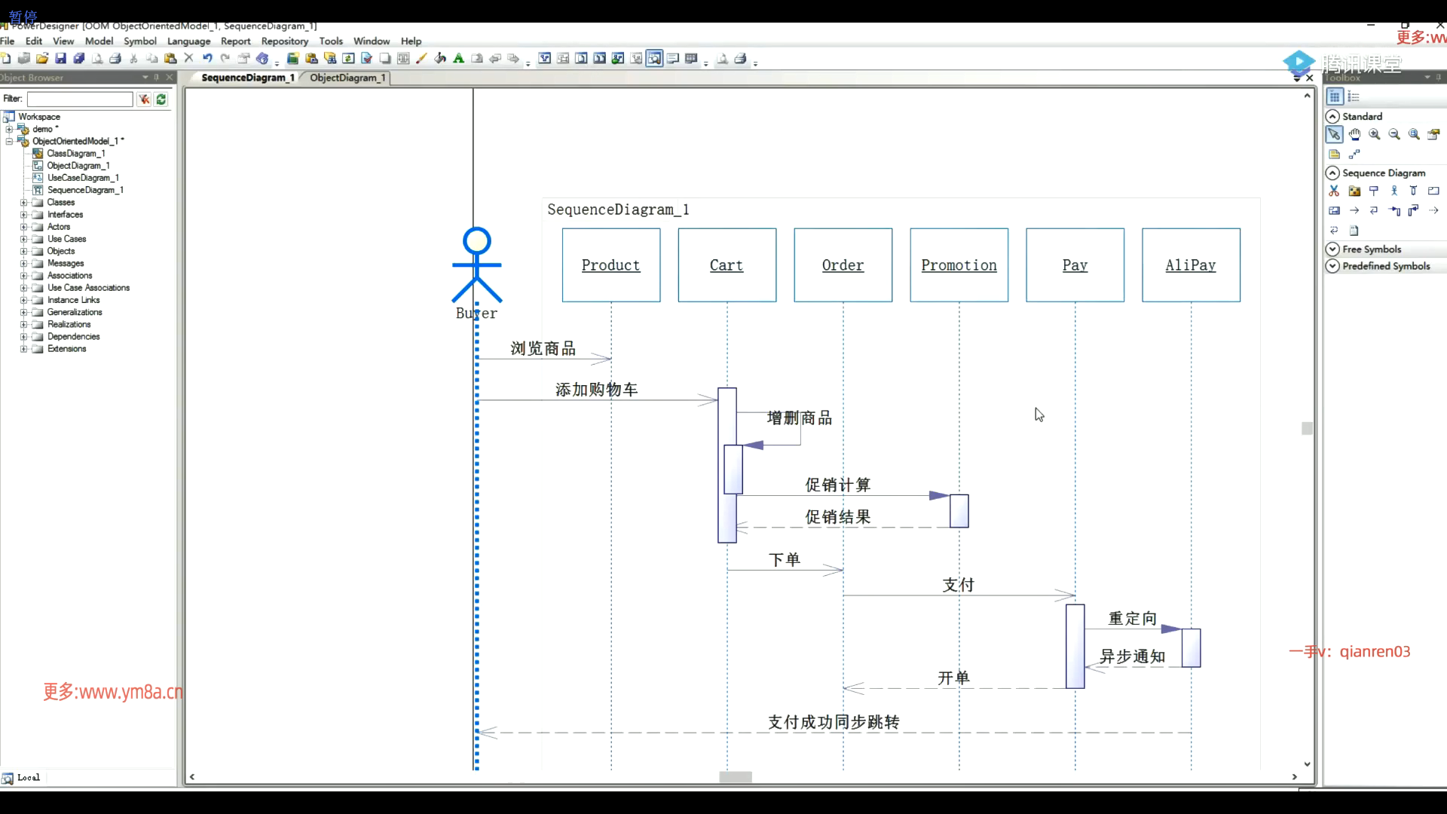
Task: Switch to ObjectDiagram_1 tab
Action: [347, 78]
